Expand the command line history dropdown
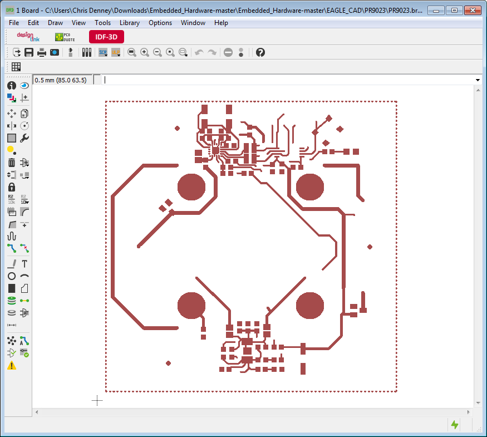This screenshot has height=437, width=487. (x=478, y=80)
